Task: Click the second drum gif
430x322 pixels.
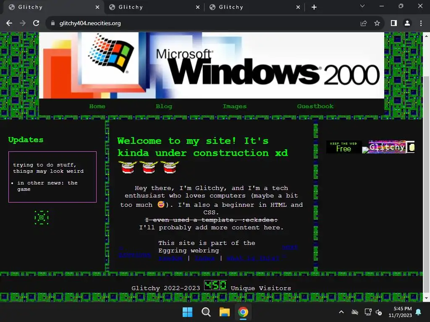Action: tap(149, 167)
